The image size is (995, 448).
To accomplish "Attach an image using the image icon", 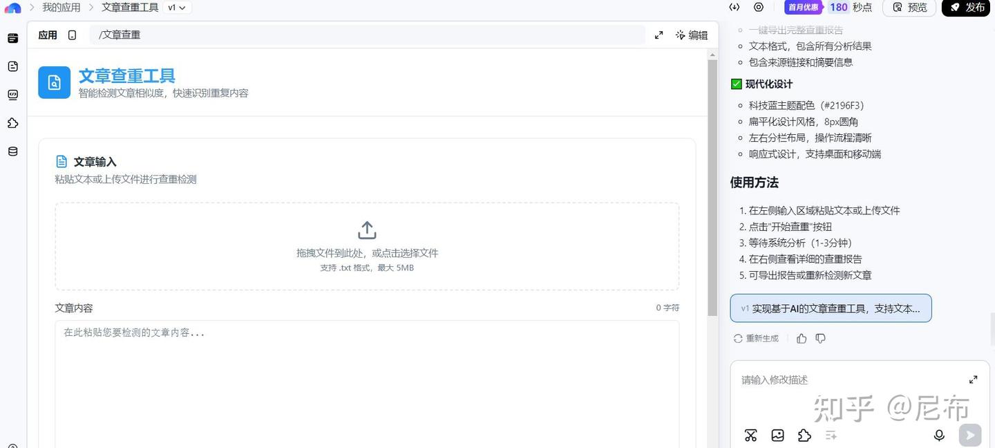I will pyautogui.click(x=777, y=435).
